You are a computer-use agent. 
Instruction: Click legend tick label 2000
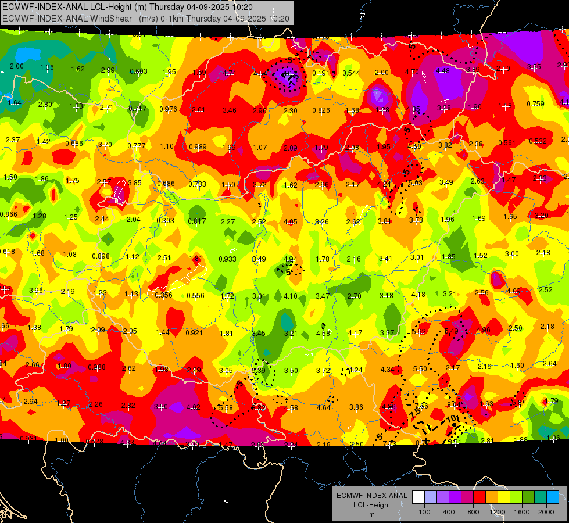point(546,512)
